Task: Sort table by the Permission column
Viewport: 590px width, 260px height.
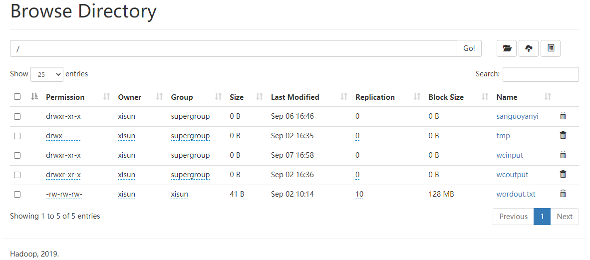Action: pyautogui.click(x=65, y=97)
